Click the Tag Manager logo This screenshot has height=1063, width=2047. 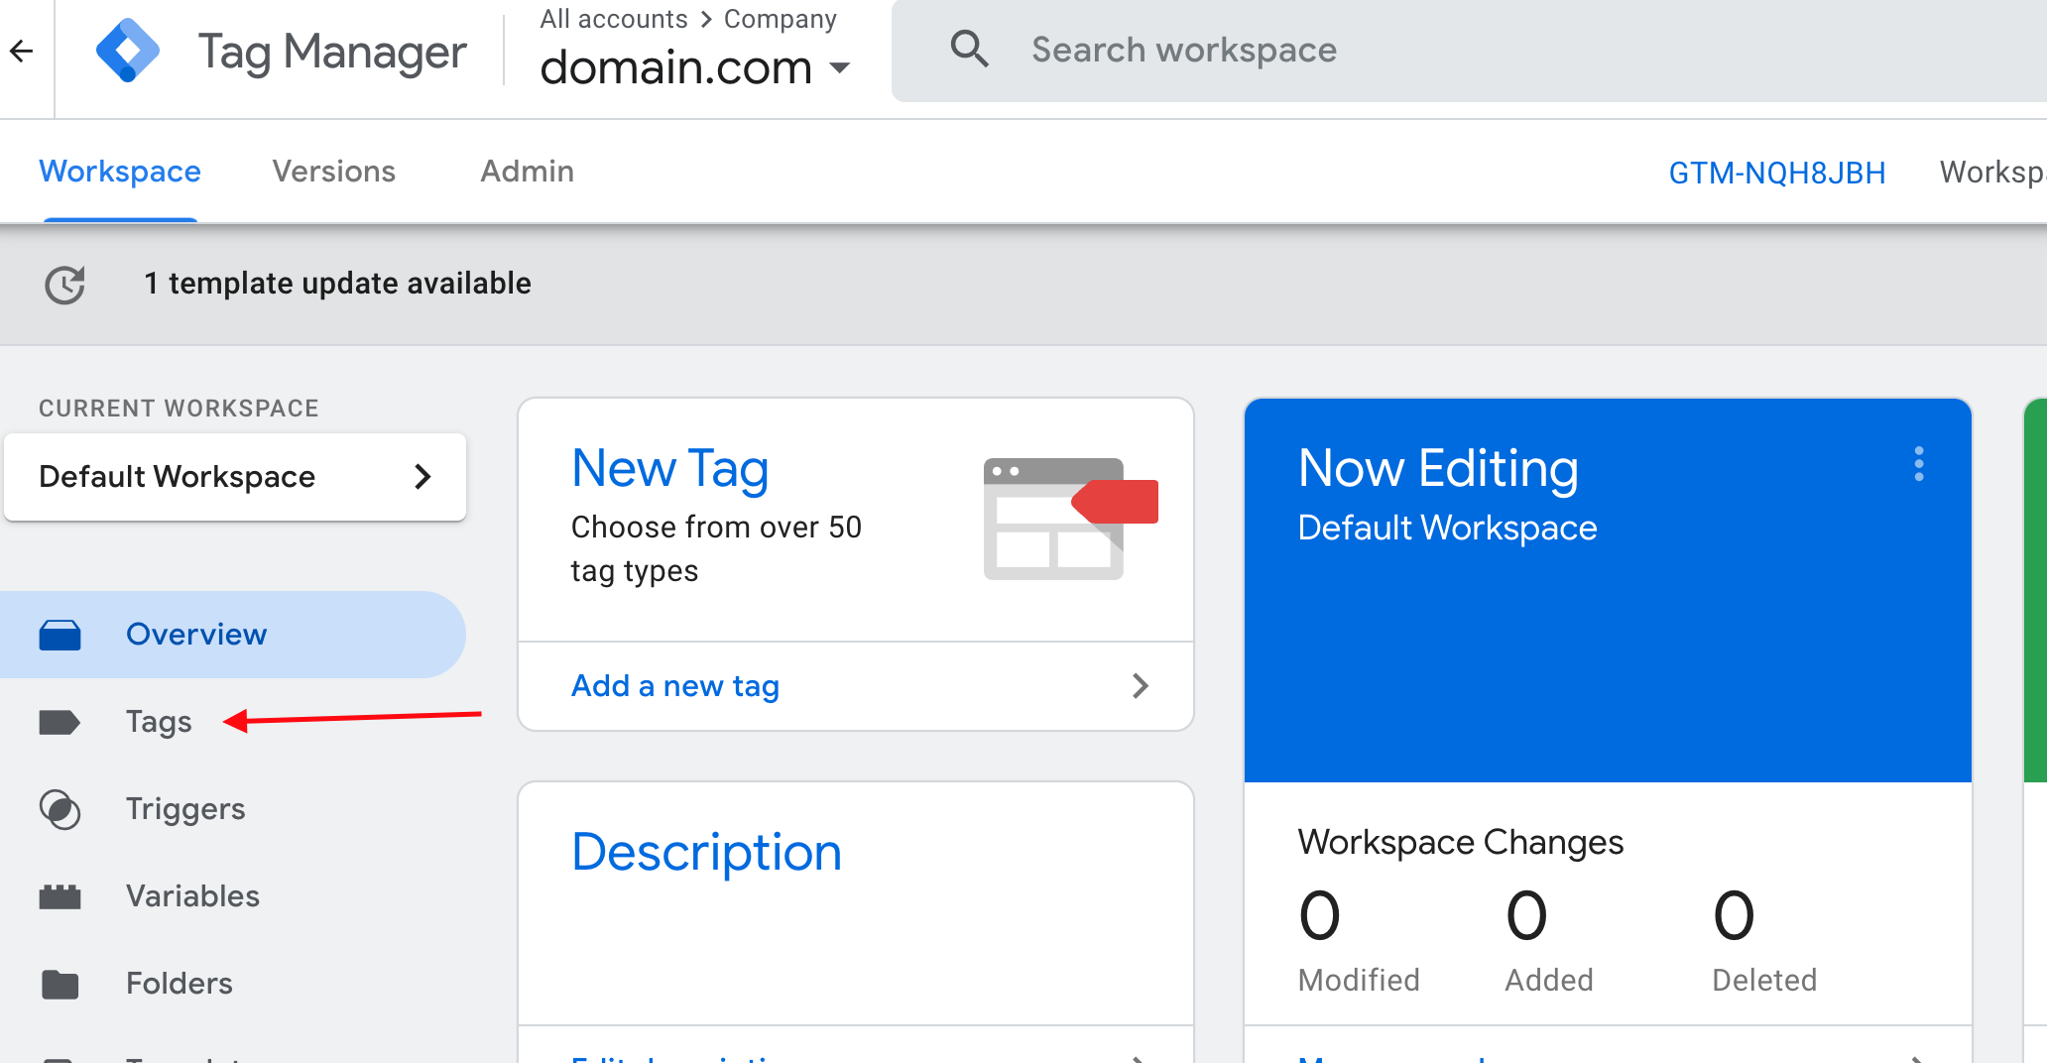(x=128, y=51)
